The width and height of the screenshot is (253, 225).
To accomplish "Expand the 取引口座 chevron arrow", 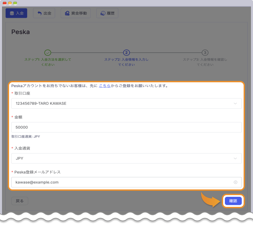I will coord(235,103).
